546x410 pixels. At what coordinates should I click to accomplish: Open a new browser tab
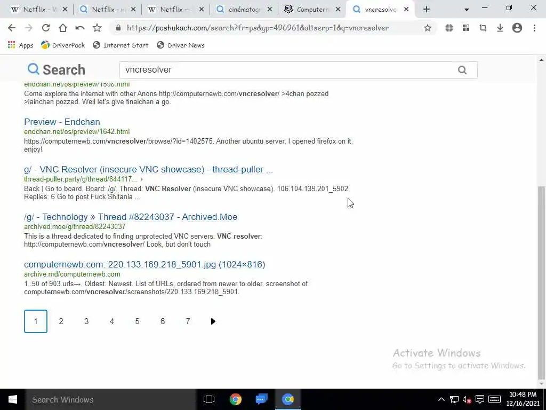tap(427, 10)
